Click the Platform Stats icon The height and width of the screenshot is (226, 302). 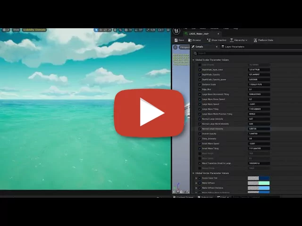tap(255, 40)
